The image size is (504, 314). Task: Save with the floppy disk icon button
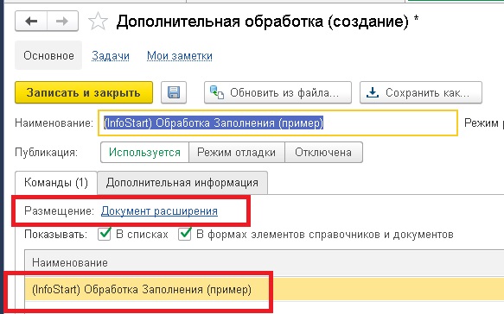click(174, 92)
